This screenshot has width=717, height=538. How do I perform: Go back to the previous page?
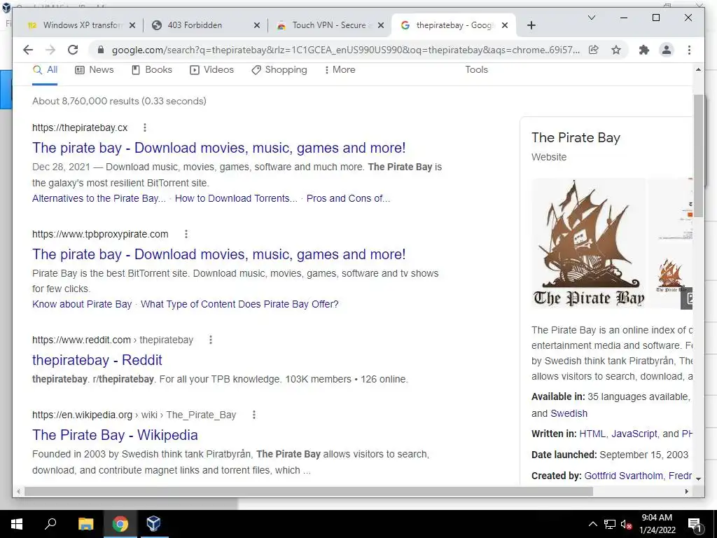coord(28,50)
